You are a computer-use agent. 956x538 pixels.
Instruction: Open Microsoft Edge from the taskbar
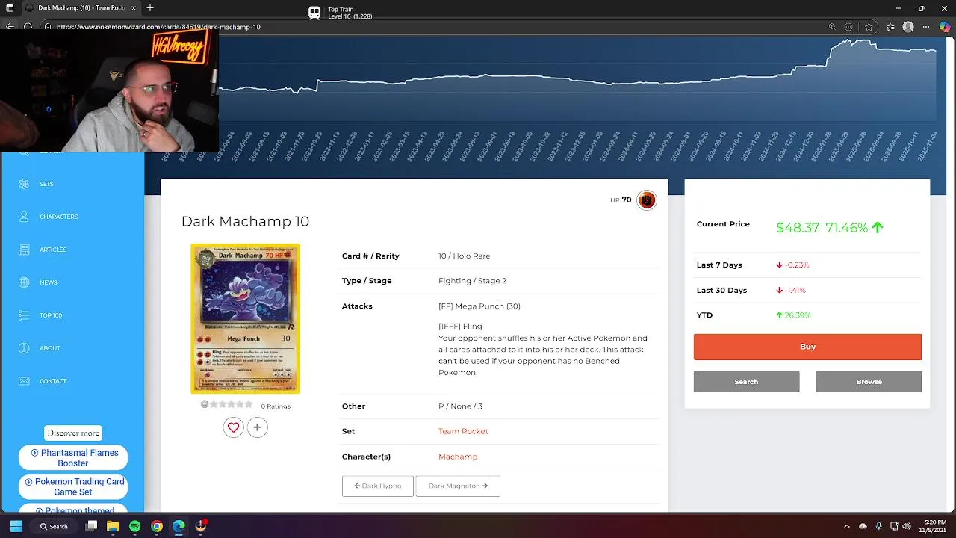(179, 526)
